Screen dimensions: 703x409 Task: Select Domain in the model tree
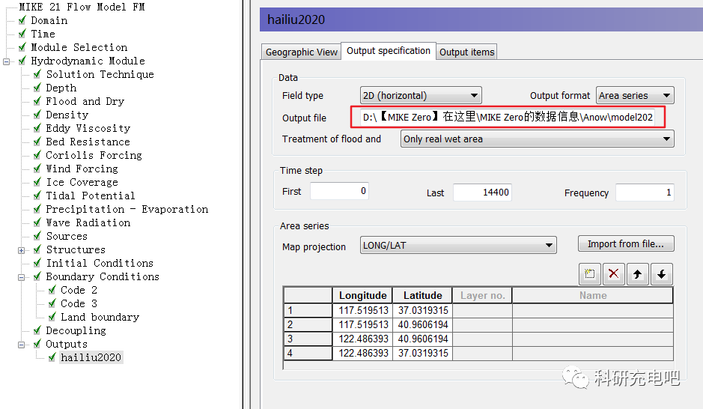click(49, 21)
